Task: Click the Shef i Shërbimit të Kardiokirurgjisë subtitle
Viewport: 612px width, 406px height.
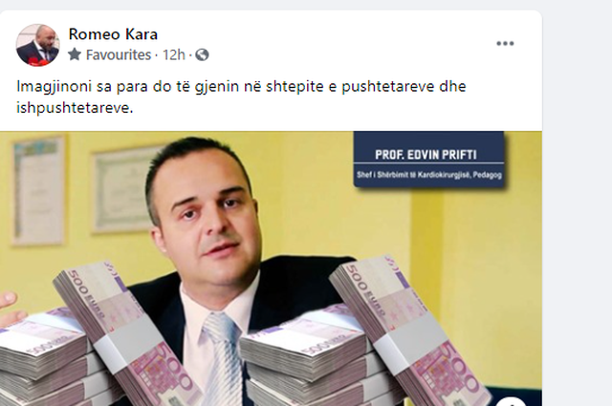Action: (429, 175)
